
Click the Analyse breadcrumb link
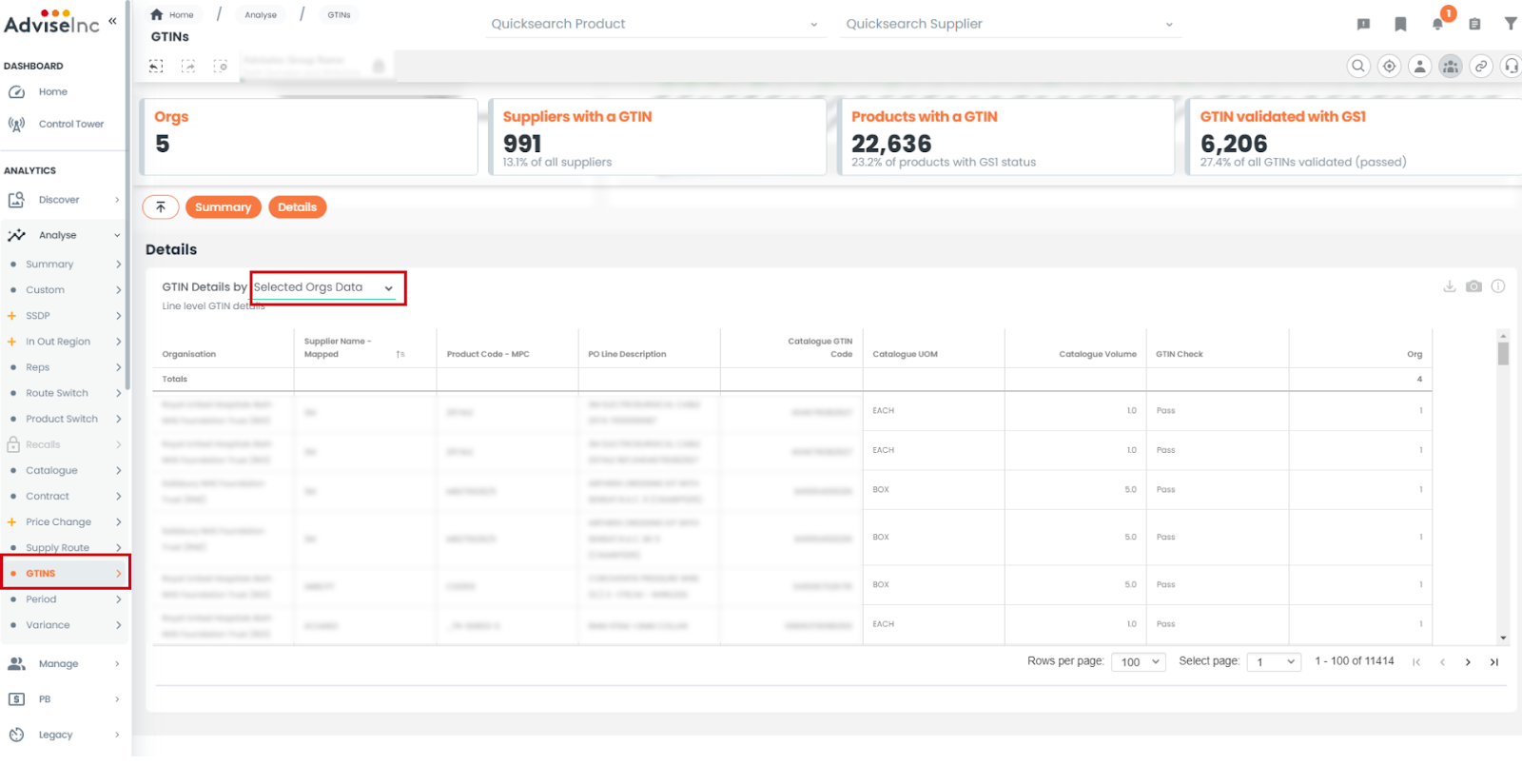(x=261, y=15)
